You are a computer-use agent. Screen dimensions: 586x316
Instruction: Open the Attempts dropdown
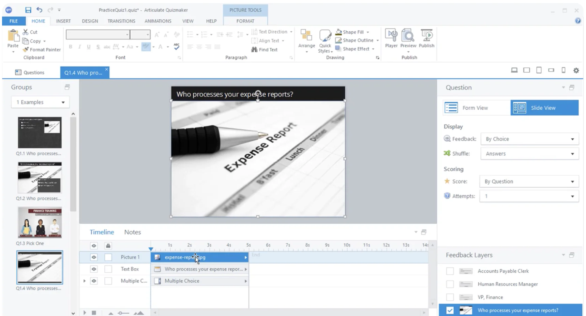coord(529,196)
